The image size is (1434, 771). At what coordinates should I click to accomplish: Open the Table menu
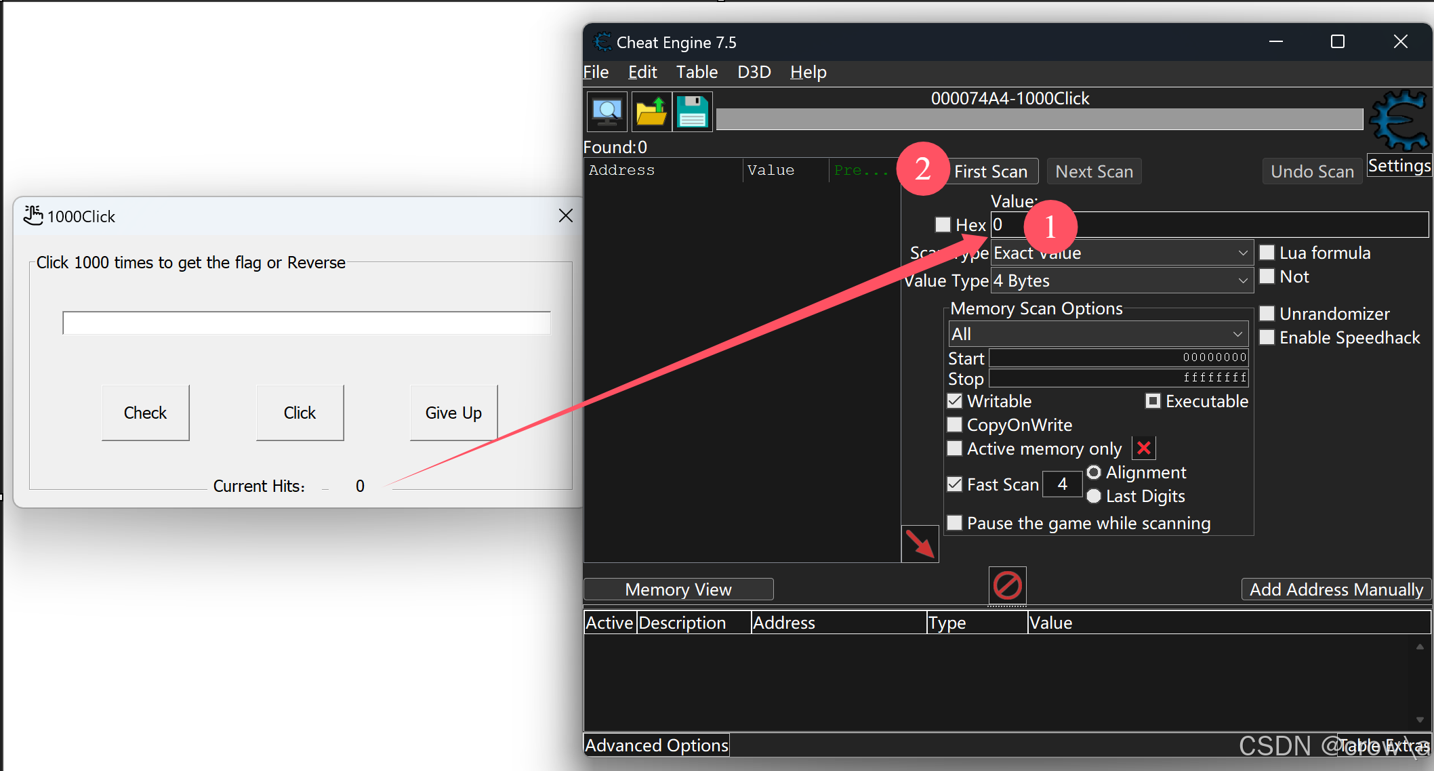pos(697,72)
